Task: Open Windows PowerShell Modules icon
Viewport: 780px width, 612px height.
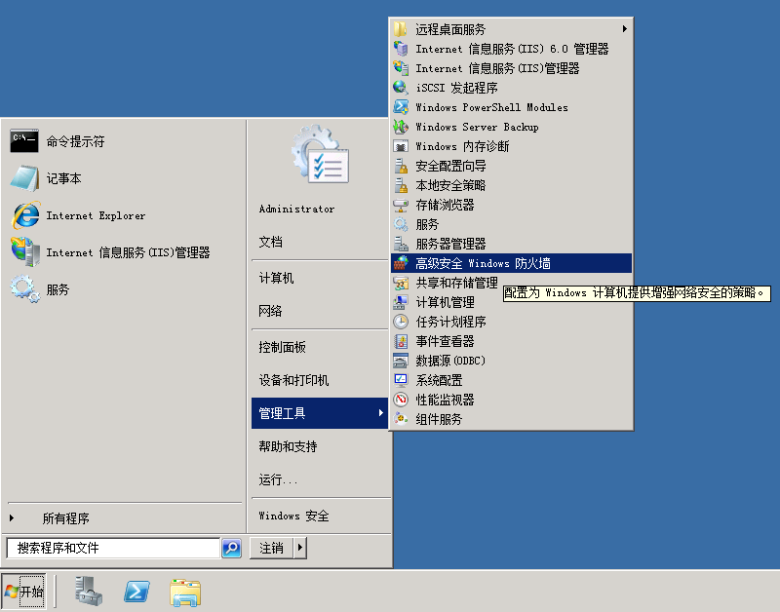Action: [x=401, y=107]
